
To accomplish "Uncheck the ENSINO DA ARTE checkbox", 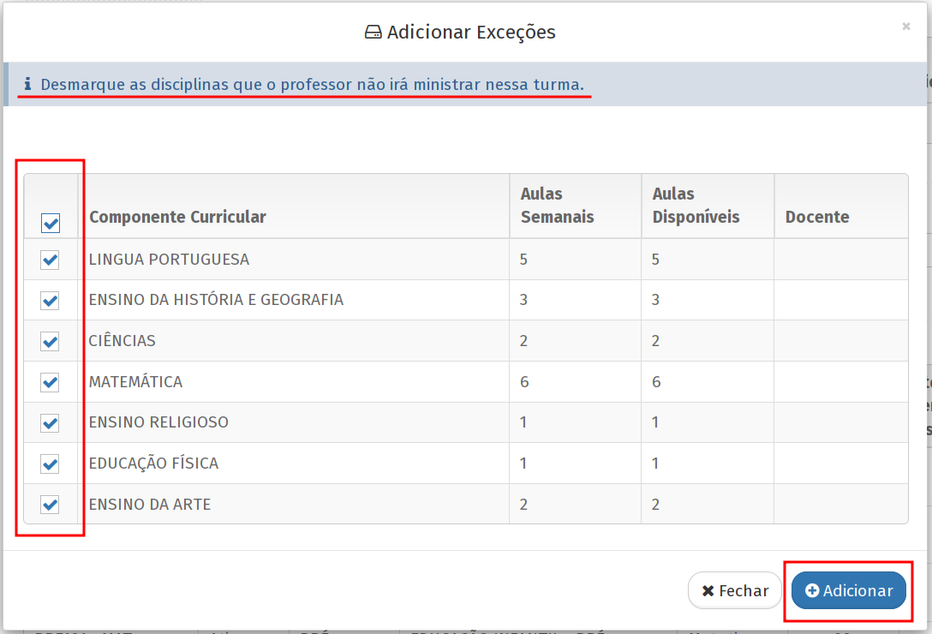I will pyautogui.click(x=50, y=505).
